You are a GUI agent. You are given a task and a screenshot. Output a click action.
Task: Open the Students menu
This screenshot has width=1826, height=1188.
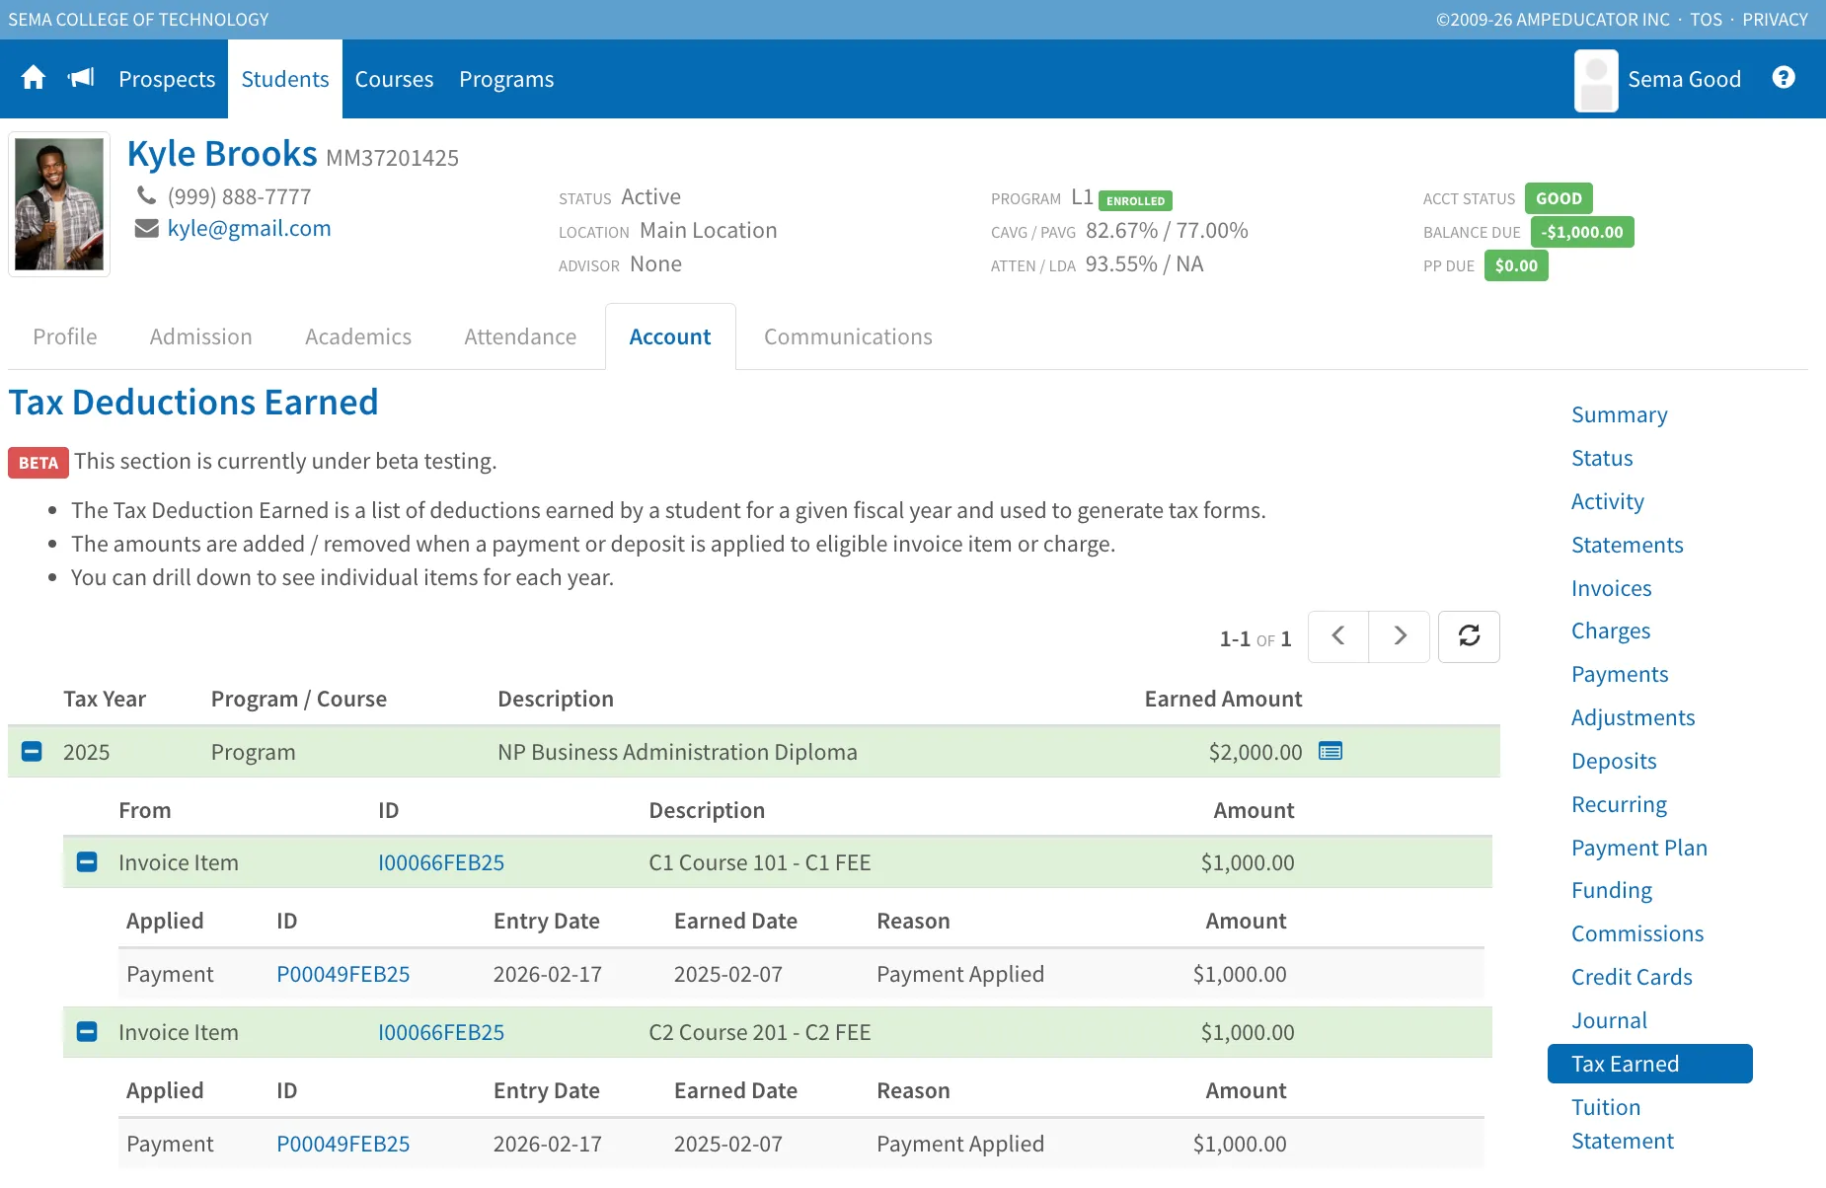[x=285, y=79]
